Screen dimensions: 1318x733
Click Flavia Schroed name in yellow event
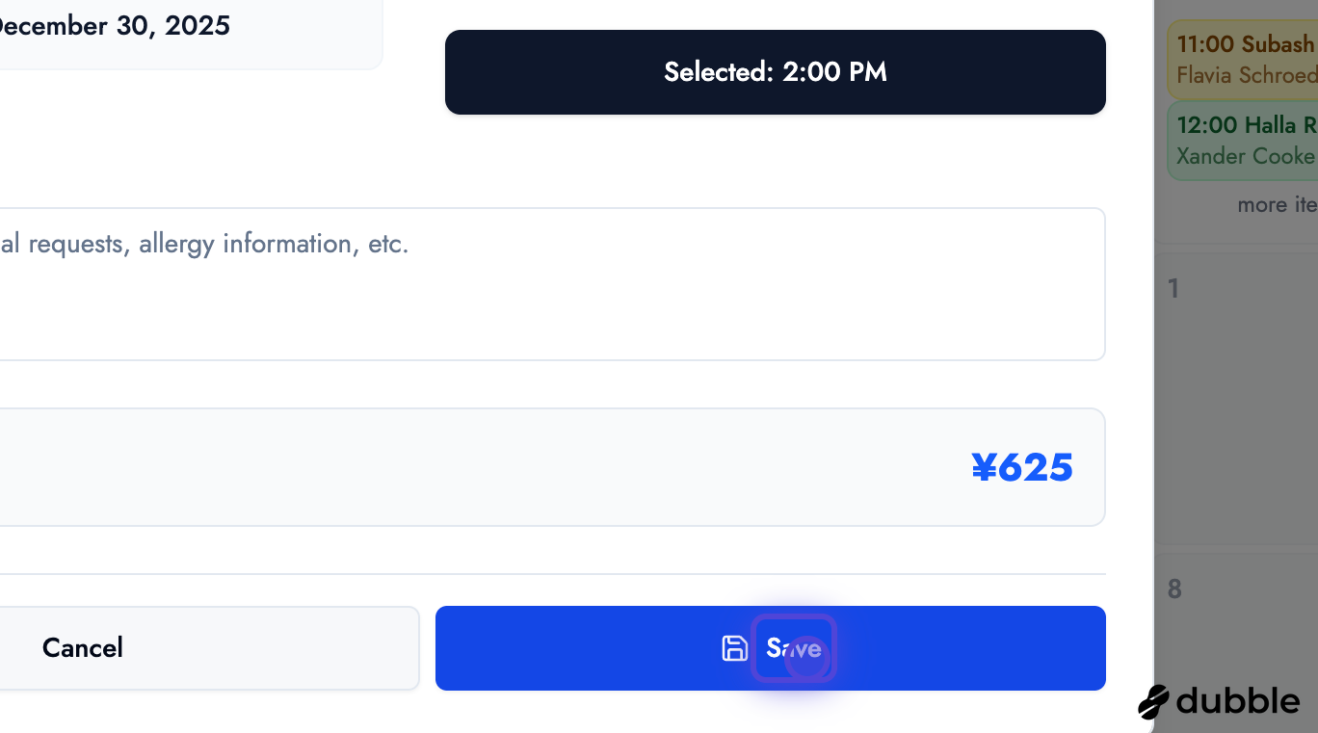[1246, 75]
